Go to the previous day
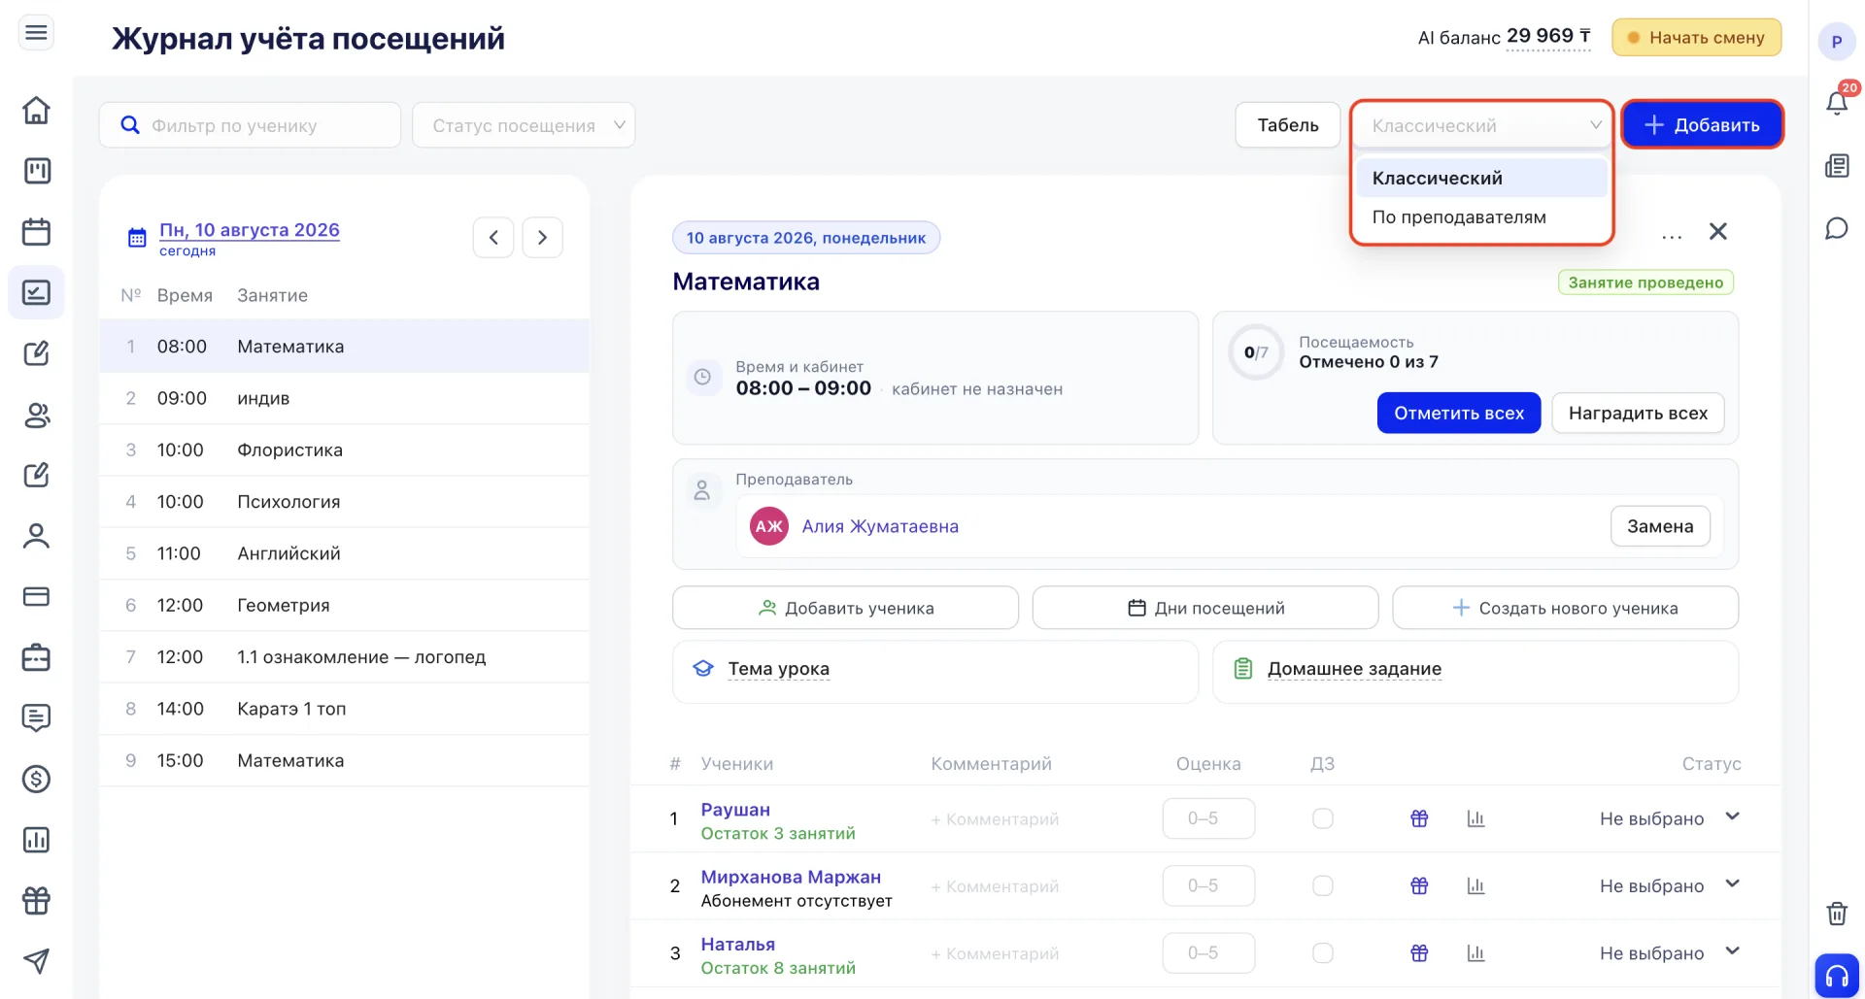 493,237
